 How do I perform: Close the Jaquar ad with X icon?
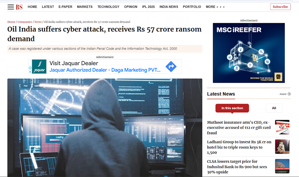point(30,72)
